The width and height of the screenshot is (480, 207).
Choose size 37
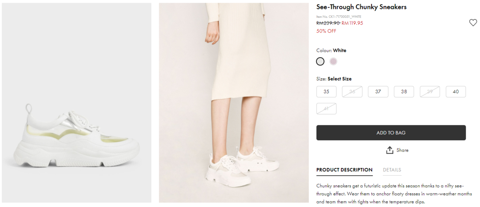coord(378,92)
